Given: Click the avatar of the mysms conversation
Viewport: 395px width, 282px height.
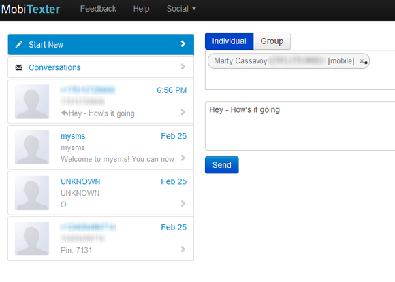Looking at the screenshot, I should (32, 147).
